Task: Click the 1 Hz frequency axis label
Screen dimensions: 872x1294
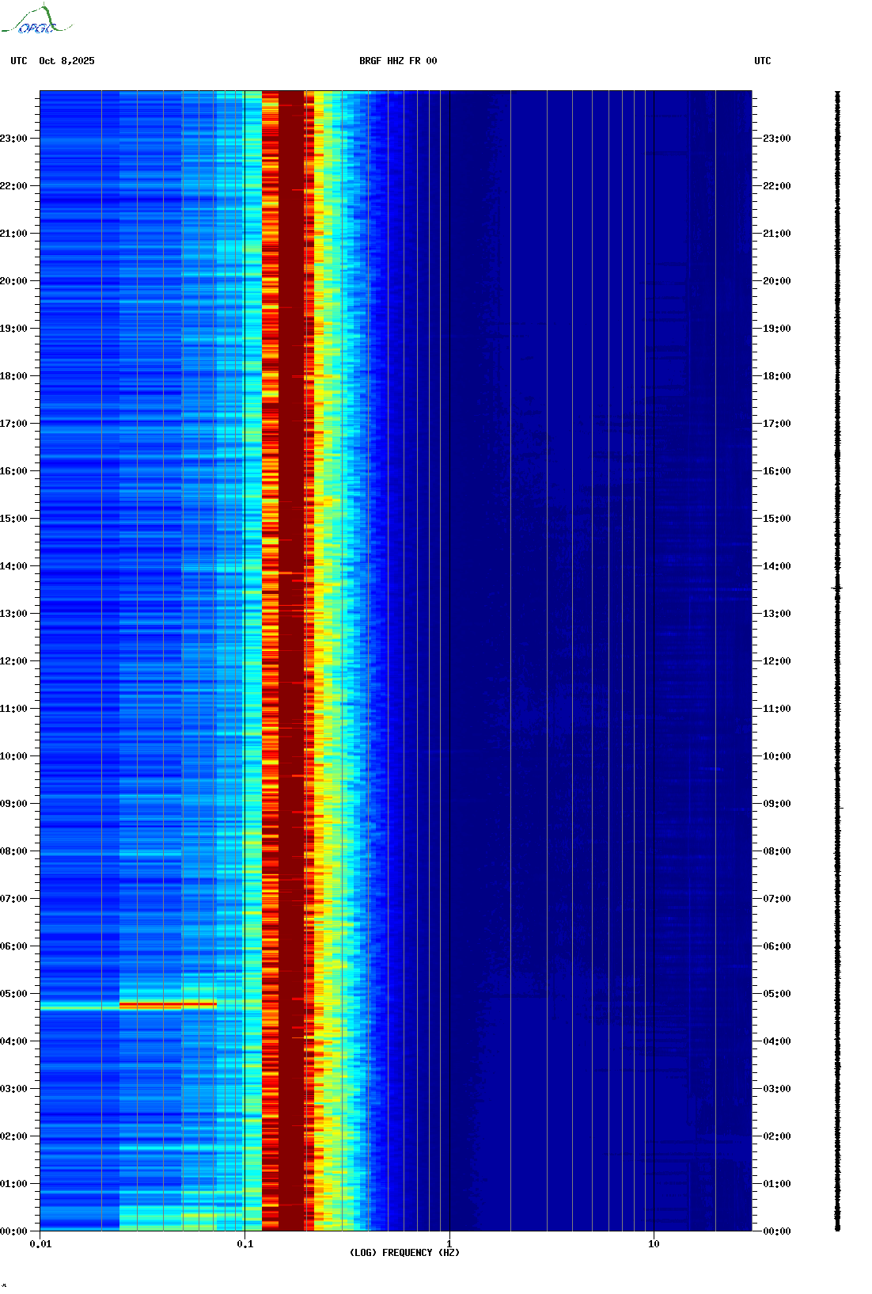Action: [449, 1244]
